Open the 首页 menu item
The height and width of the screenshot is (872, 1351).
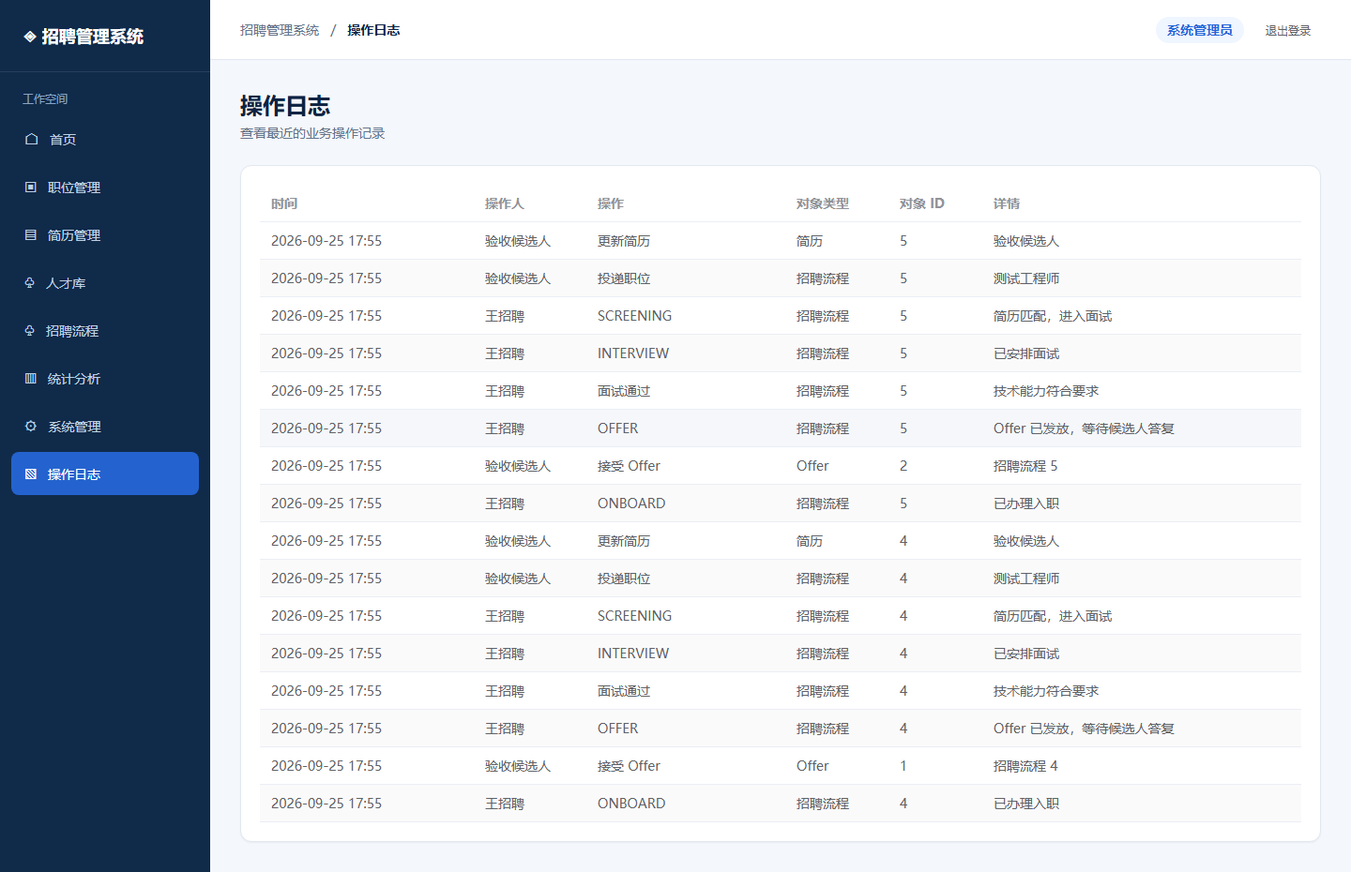[x=105, y=139]
